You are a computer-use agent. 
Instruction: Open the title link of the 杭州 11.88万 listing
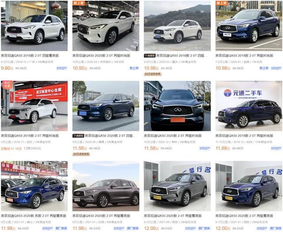coord(245,136)
